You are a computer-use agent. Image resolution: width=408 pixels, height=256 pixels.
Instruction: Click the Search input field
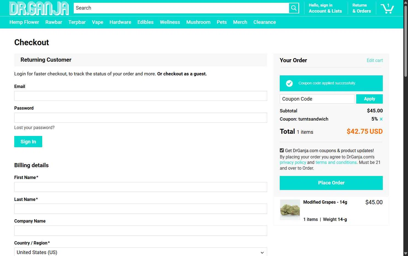(181, 8)
